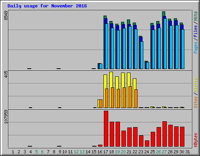
Task: Select the short red KBytes bar for day 24
Action: (x=147, y=144)
